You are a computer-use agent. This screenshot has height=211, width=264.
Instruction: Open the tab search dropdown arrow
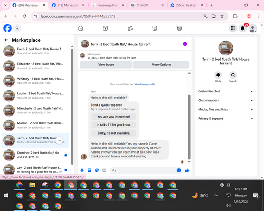(5, 5)
